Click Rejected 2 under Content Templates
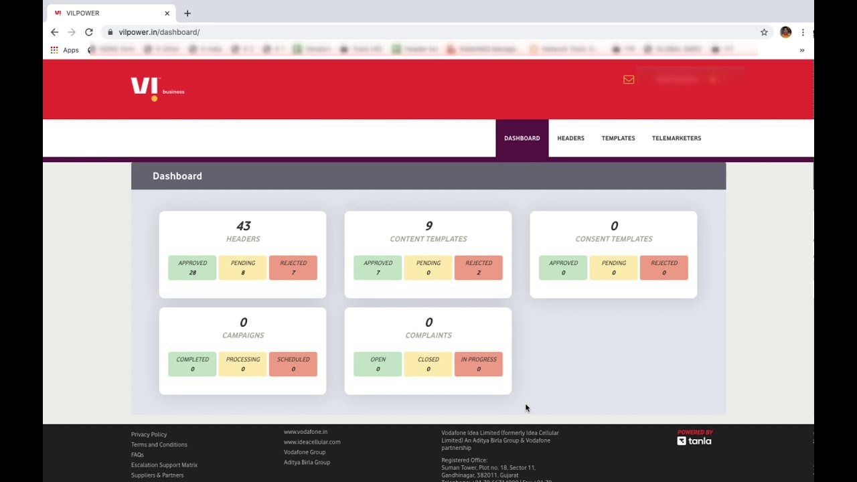 pyautogui.click(x=479, y=268)
